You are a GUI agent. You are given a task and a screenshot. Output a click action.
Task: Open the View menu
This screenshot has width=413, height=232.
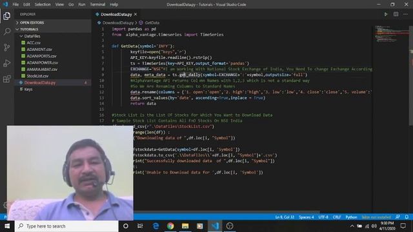(59, 5)
